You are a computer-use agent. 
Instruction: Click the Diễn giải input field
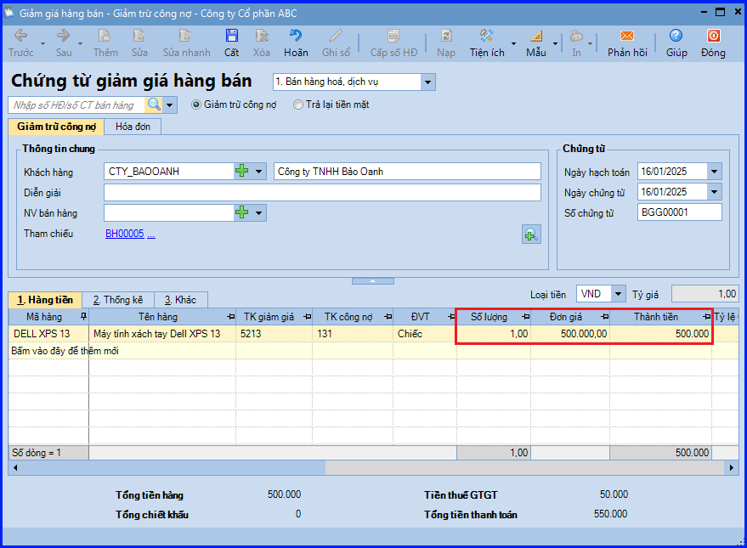322,193
